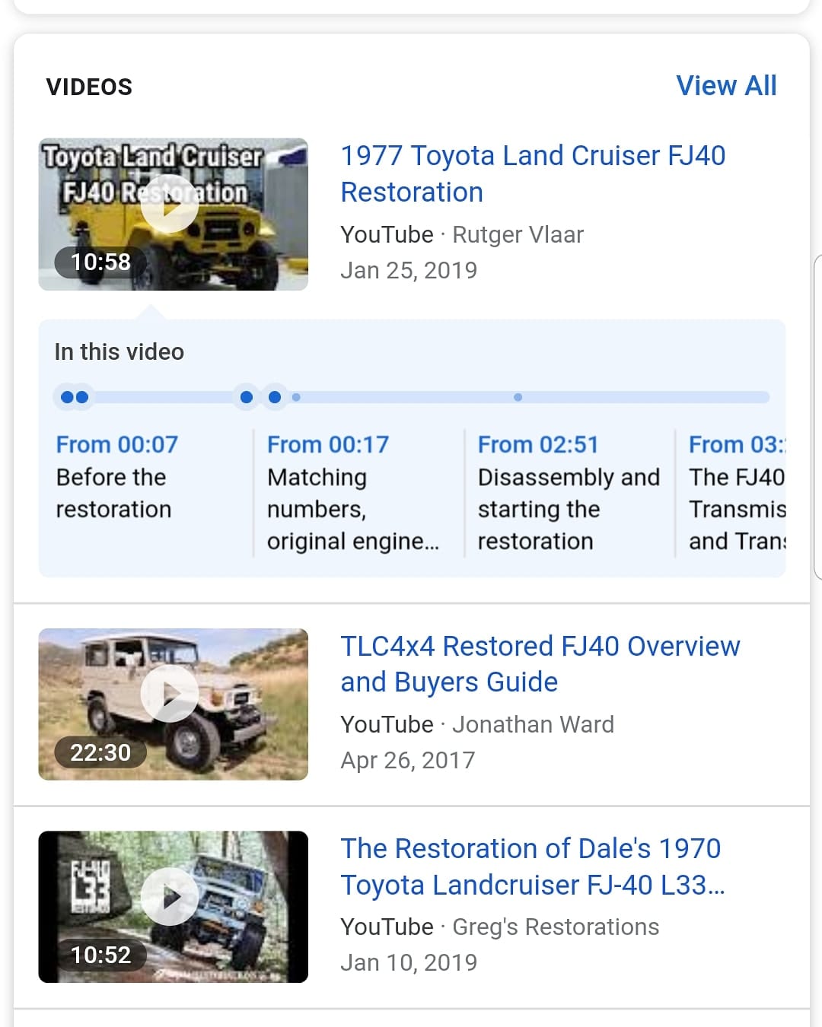Play the TLC4x4 Restored FJ40 video thumbnail
The height and width of the screenshot is (1027, 822).
(x=170, y=693)
